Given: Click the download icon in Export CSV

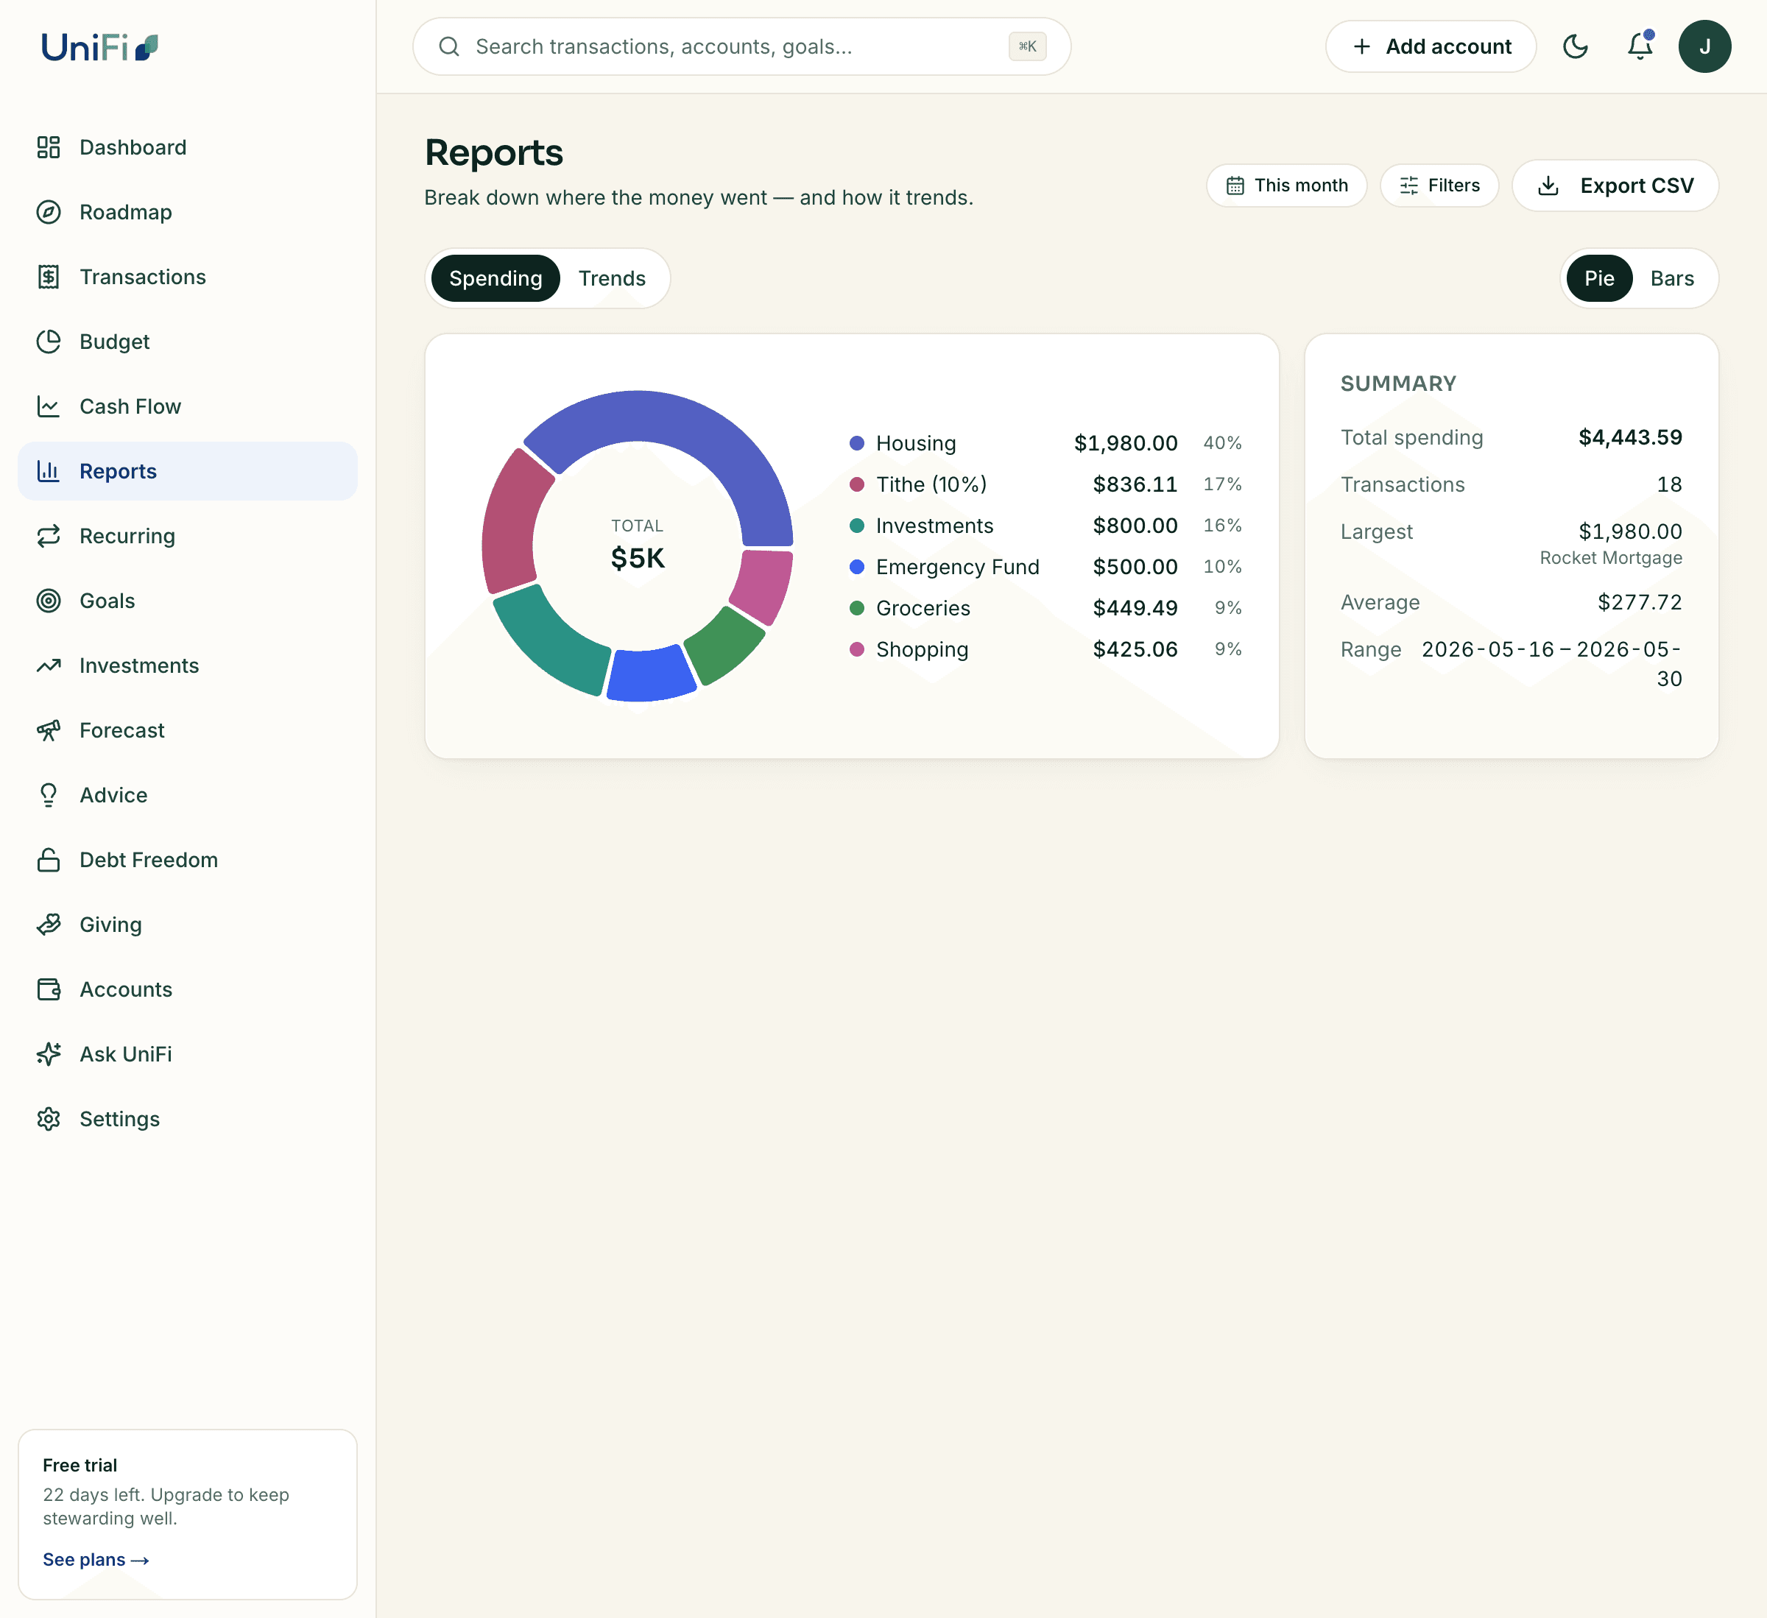Looking at the screenshot, I should coord(1548,186).
